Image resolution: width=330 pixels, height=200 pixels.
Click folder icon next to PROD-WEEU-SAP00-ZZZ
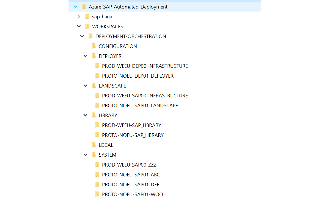[x=97, y=165]
